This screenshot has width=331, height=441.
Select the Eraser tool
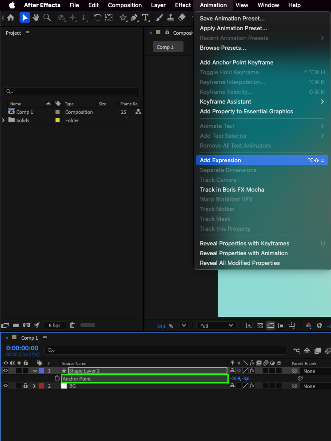pyautogui.click(x=182, y=18)
